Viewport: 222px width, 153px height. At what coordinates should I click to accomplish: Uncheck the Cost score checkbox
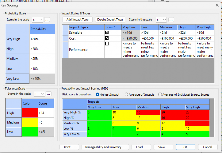click(107, 38)
